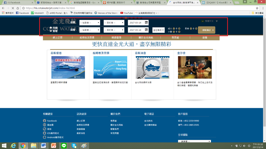Open return date calendar icon
Viewport: 266px width, 149px height.
click(x=146, y=30)
